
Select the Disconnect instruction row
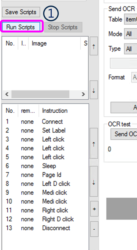45,228
